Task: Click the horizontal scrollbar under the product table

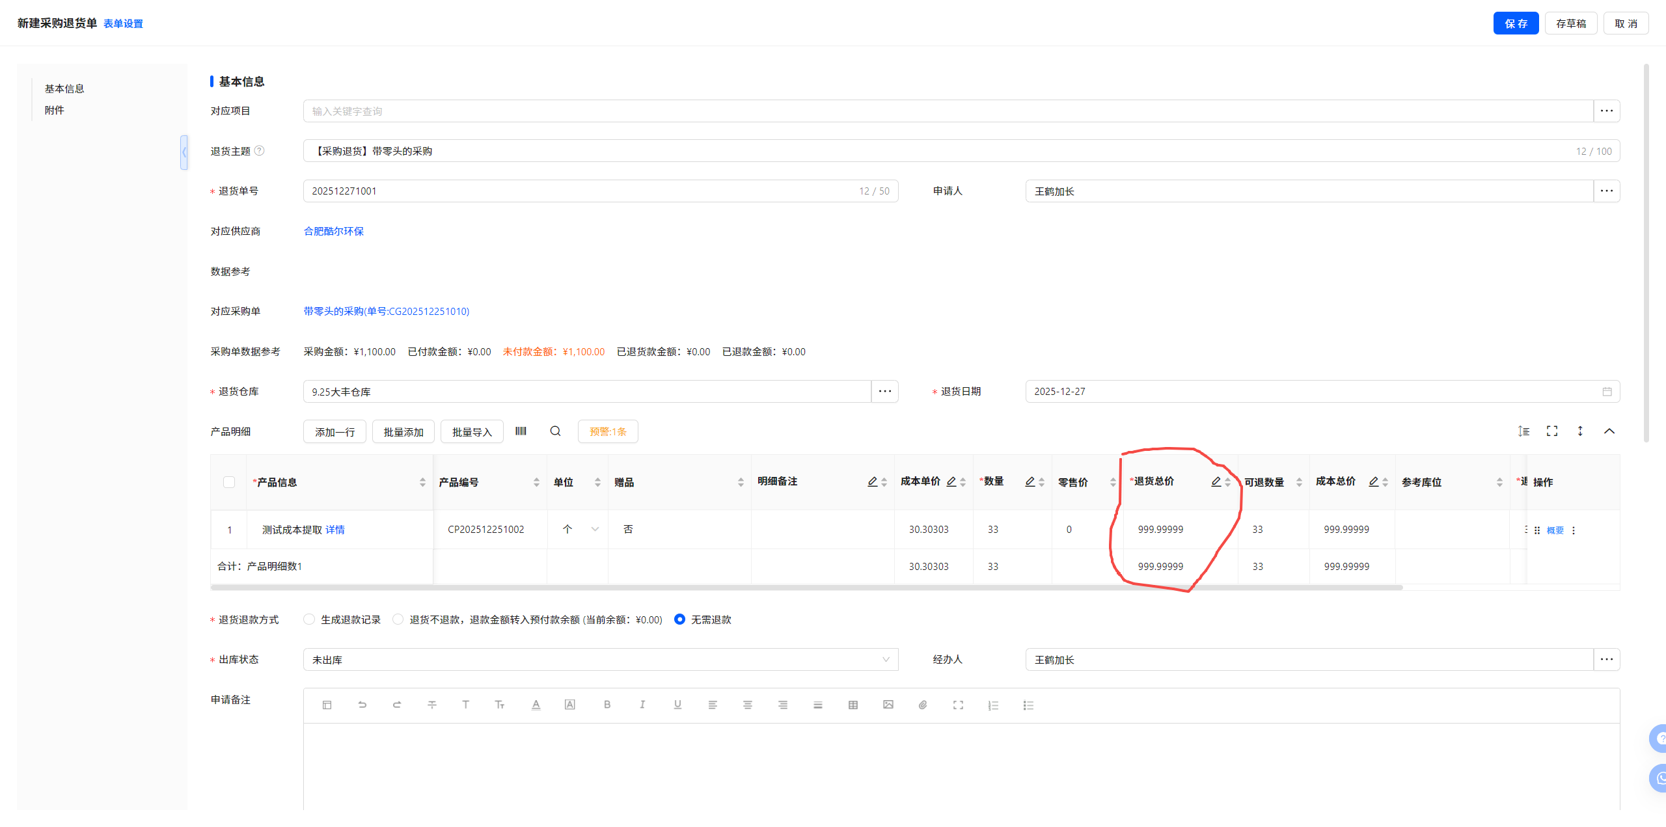Action: pos(806,588)
